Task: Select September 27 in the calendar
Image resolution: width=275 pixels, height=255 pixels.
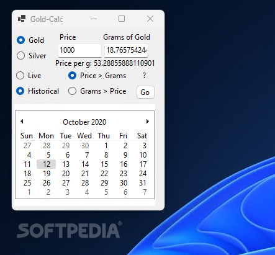Action: 27,146
